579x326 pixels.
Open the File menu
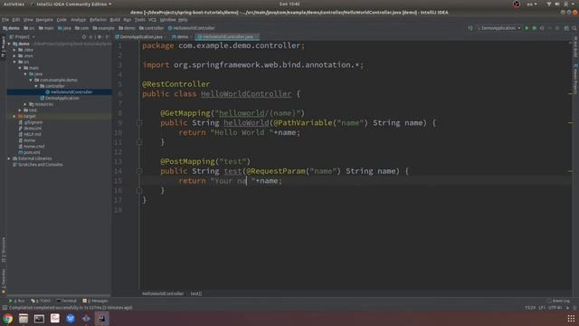click(5, 20)
